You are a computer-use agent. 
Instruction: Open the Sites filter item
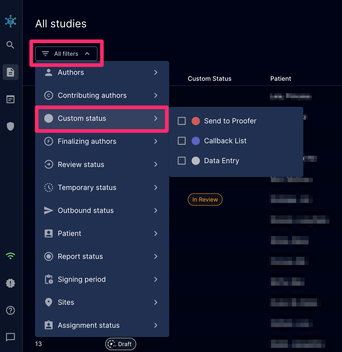[102, 302]
